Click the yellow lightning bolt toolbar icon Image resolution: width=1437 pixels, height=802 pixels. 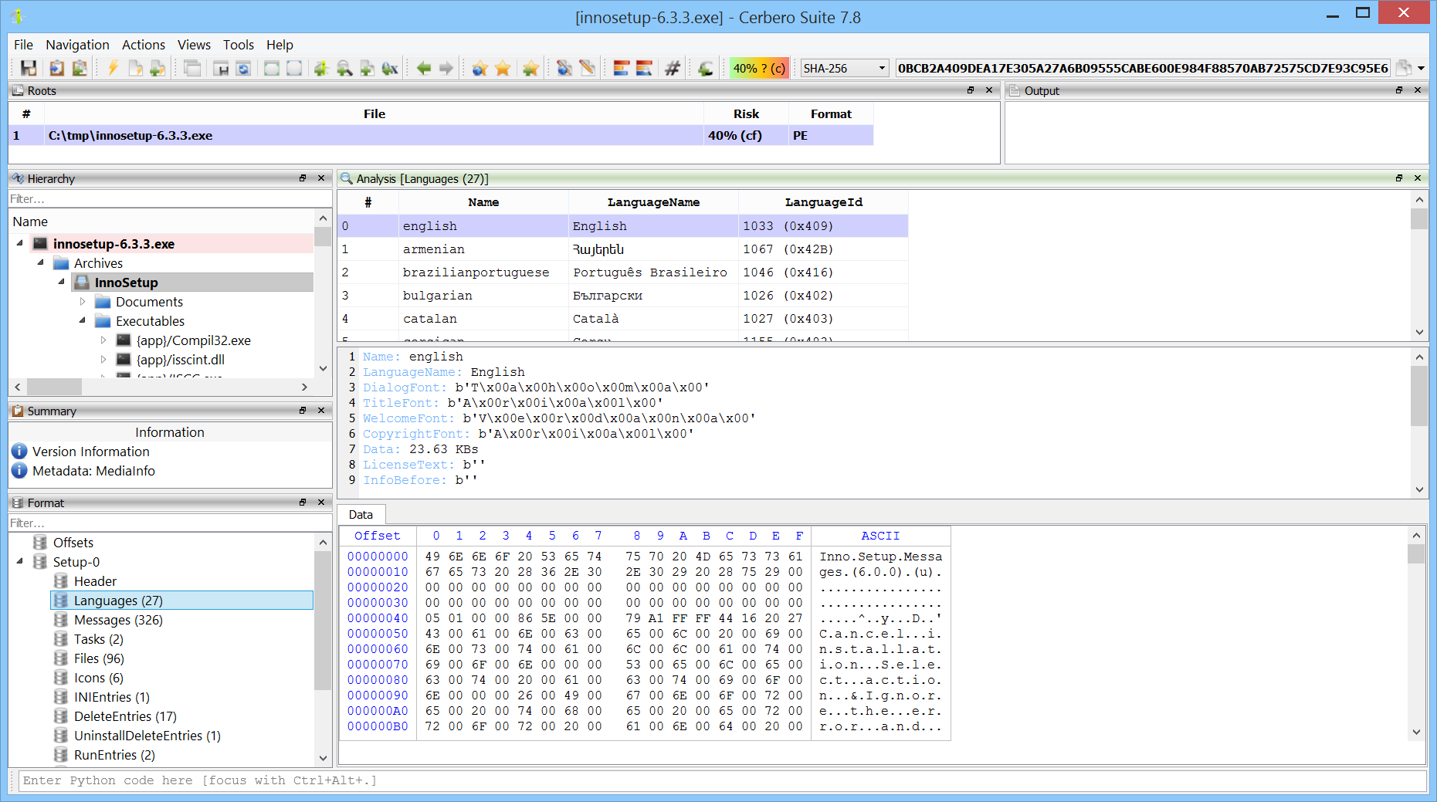[x=113, y=68]
